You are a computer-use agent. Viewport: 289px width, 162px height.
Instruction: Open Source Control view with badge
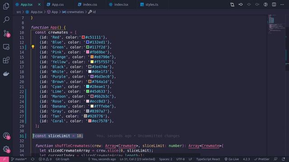tap(7, 33)
